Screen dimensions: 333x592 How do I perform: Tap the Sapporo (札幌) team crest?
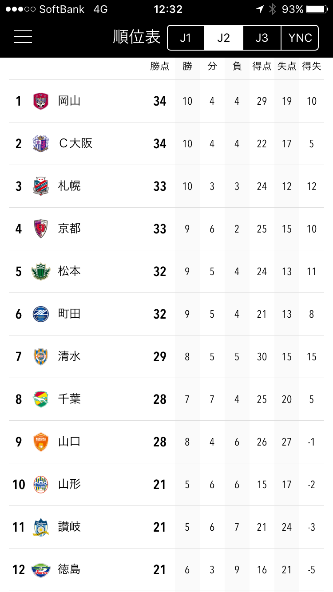[x=41, y=186]
